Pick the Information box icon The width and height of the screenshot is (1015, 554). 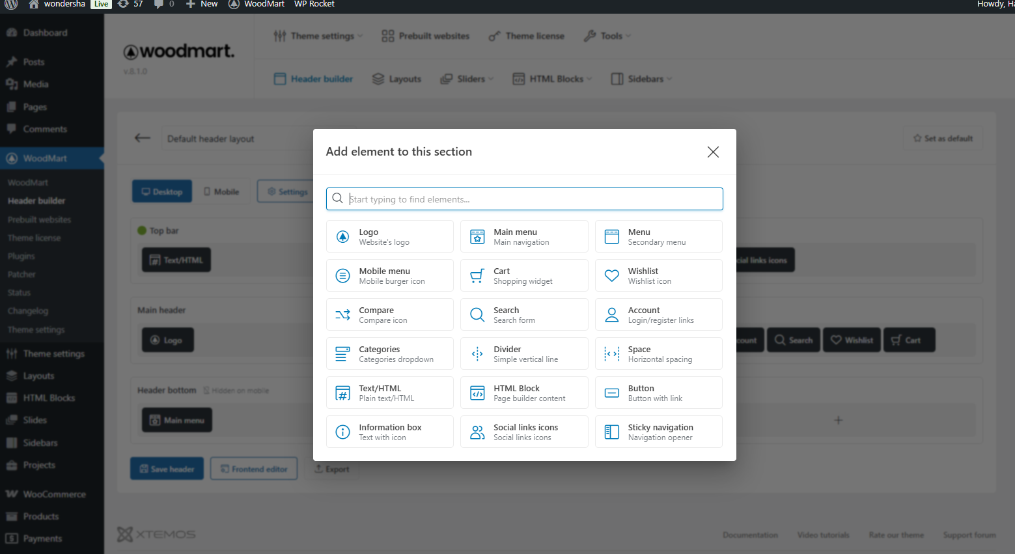click(342, 432)
